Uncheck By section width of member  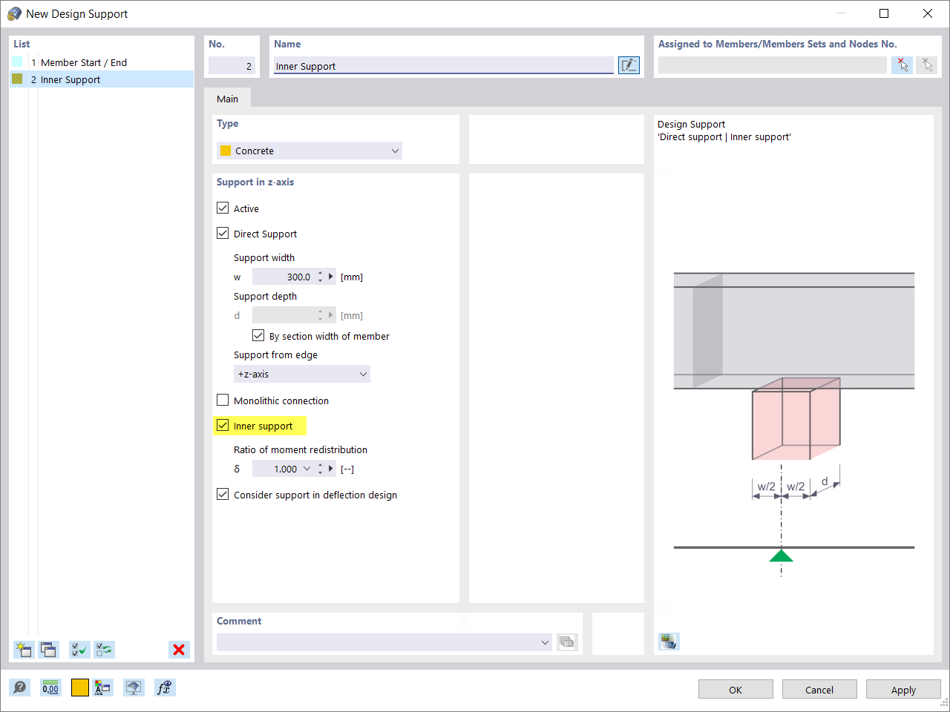258,335
